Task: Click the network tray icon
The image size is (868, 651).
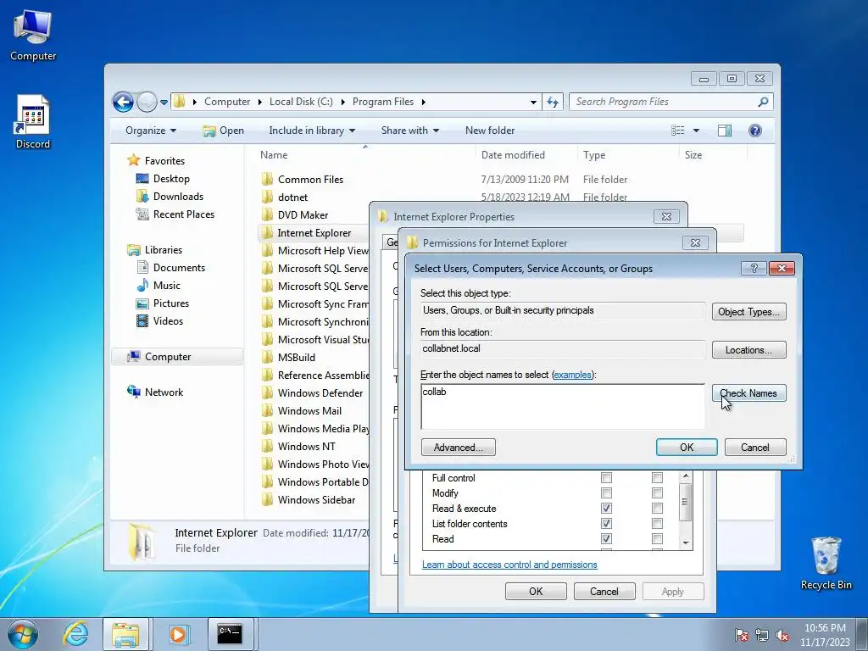Action: click(762, 636)
